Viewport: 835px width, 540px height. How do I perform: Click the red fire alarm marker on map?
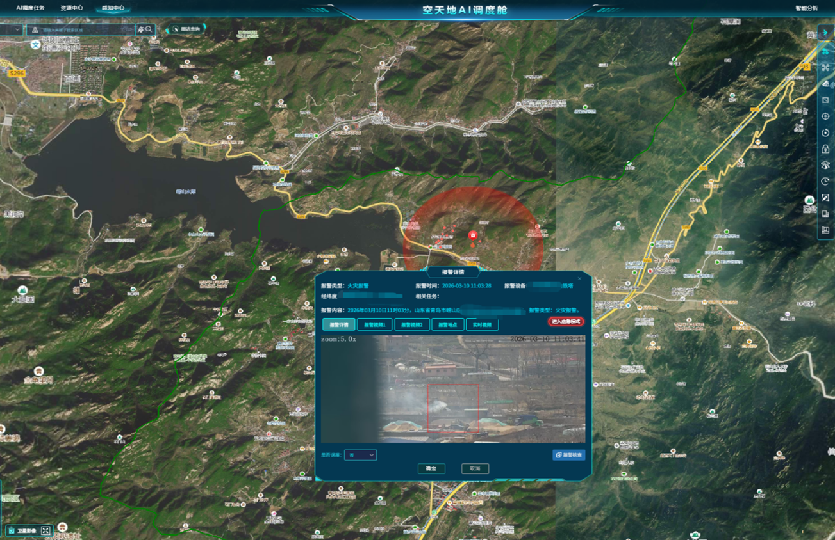[473, 235]
